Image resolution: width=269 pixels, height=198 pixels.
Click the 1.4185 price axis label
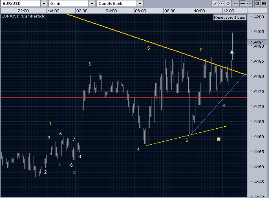pos(257,61)
